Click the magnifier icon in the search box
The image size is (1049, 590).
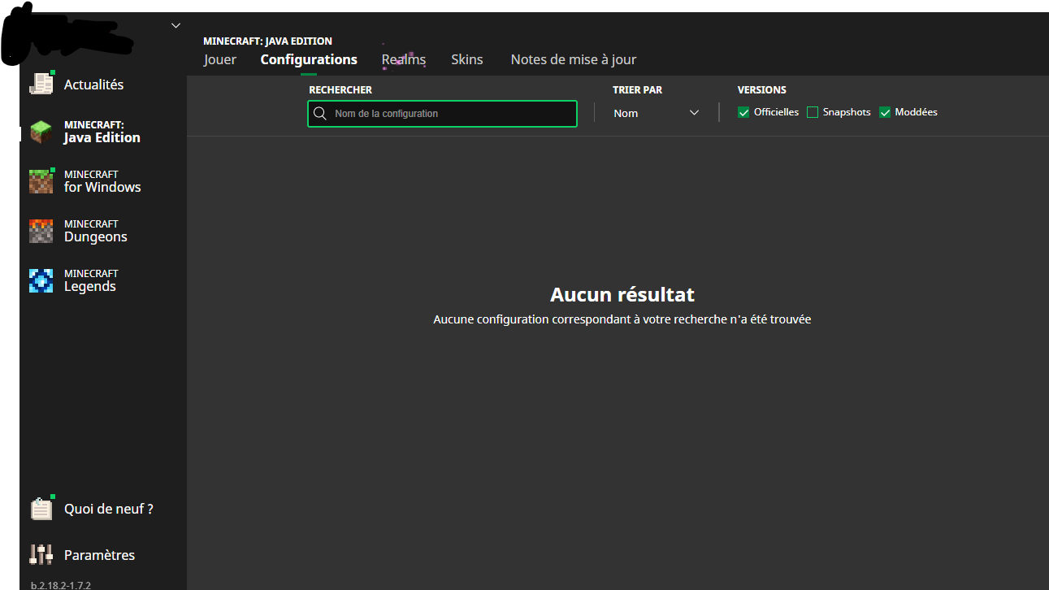click(x=320, y=114)
